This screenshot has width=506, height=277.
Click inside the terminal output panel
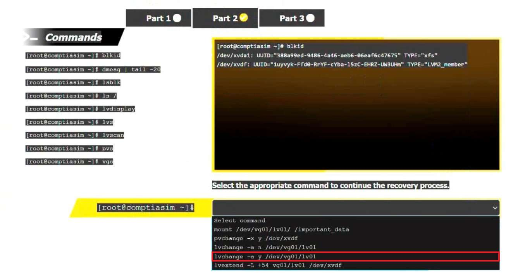356,116
